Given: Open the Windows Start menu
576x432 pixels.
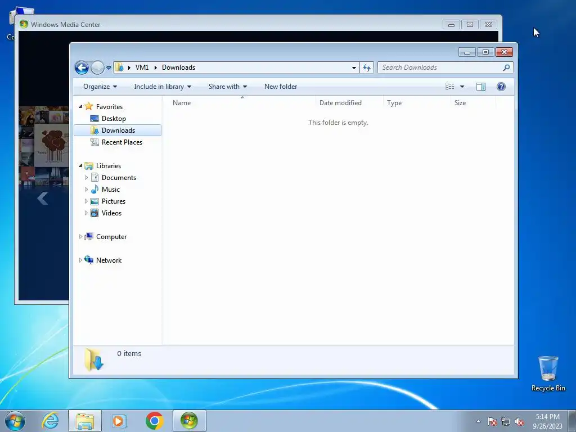Looking at the screenshot, I should pos(15,421).
